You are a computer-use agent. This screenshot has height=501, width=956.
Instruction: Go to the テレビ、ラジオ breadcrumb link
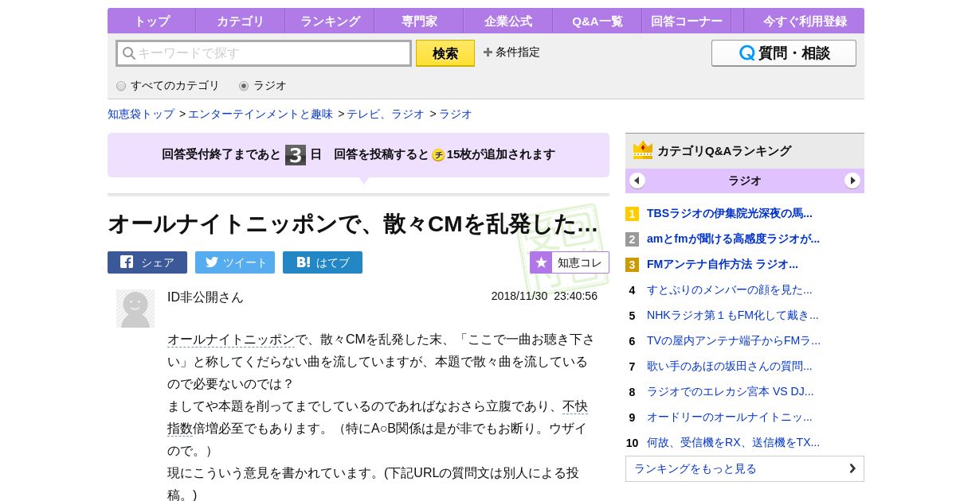386,114
